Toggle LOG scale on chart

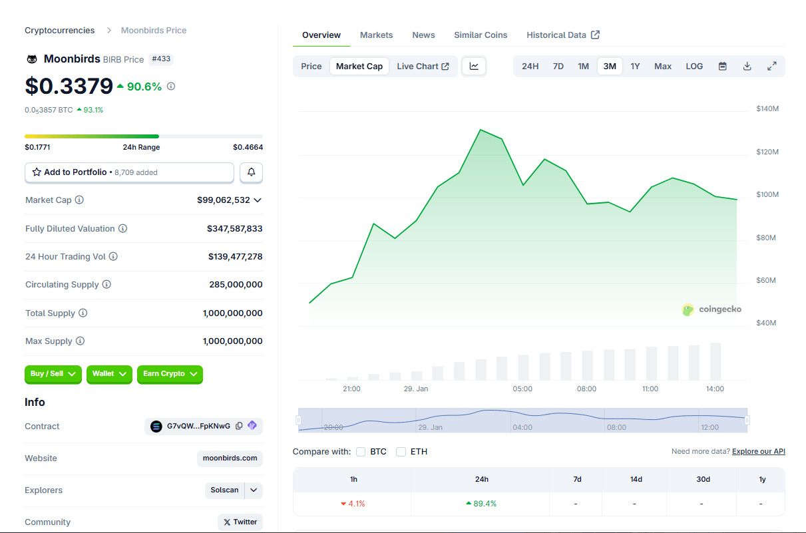point(694,66)
